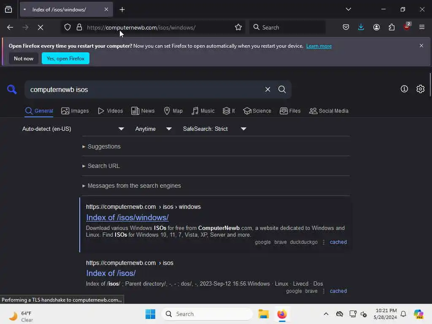Switch to the It category

click(229, 111)
